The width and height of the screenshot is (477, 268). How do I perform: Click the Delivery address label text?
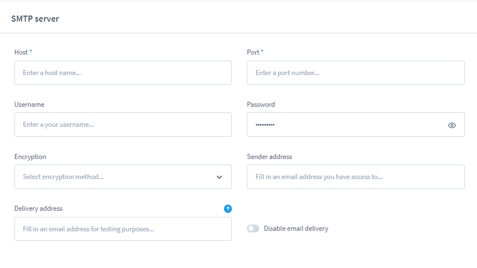(38, 209)
